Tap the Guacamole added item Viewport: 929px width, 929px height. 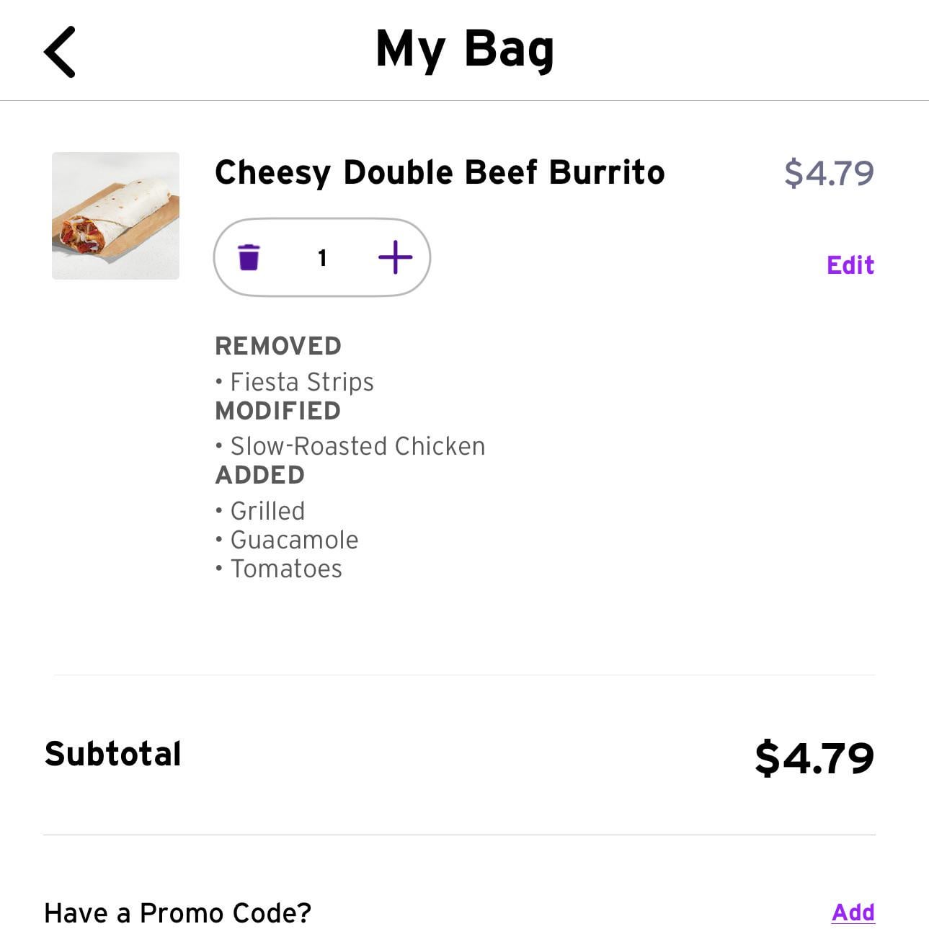click(294, 540)
